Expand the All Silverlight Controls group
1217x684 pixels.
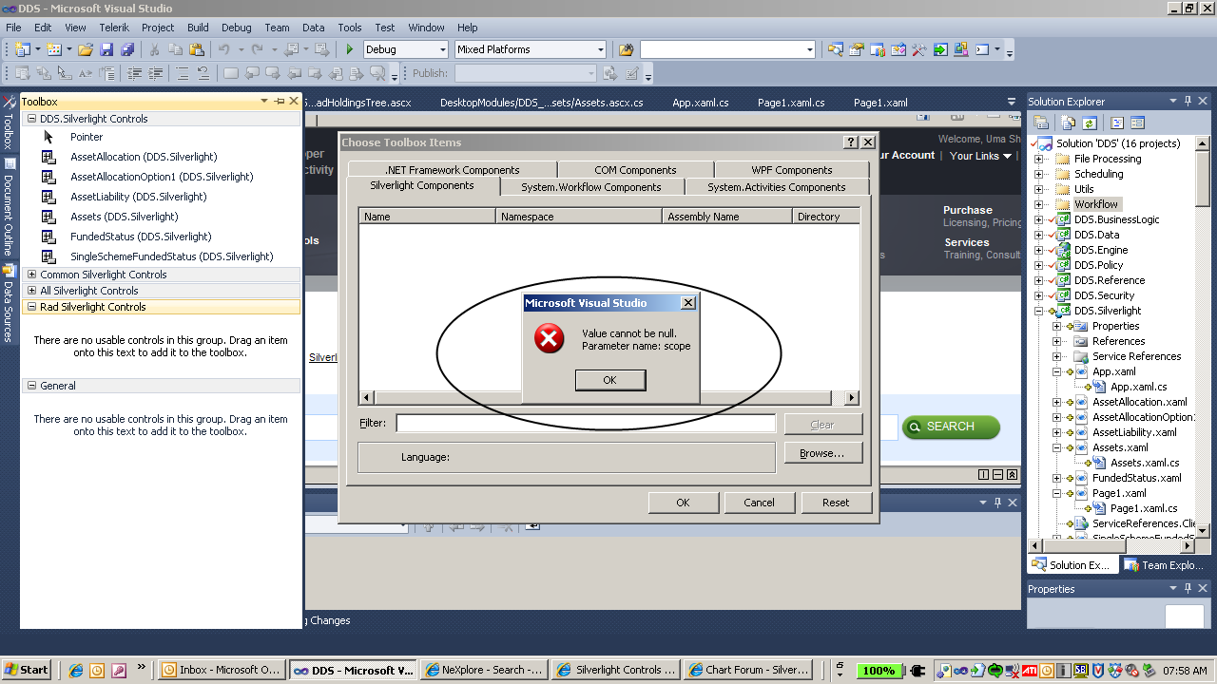point(31,291)
